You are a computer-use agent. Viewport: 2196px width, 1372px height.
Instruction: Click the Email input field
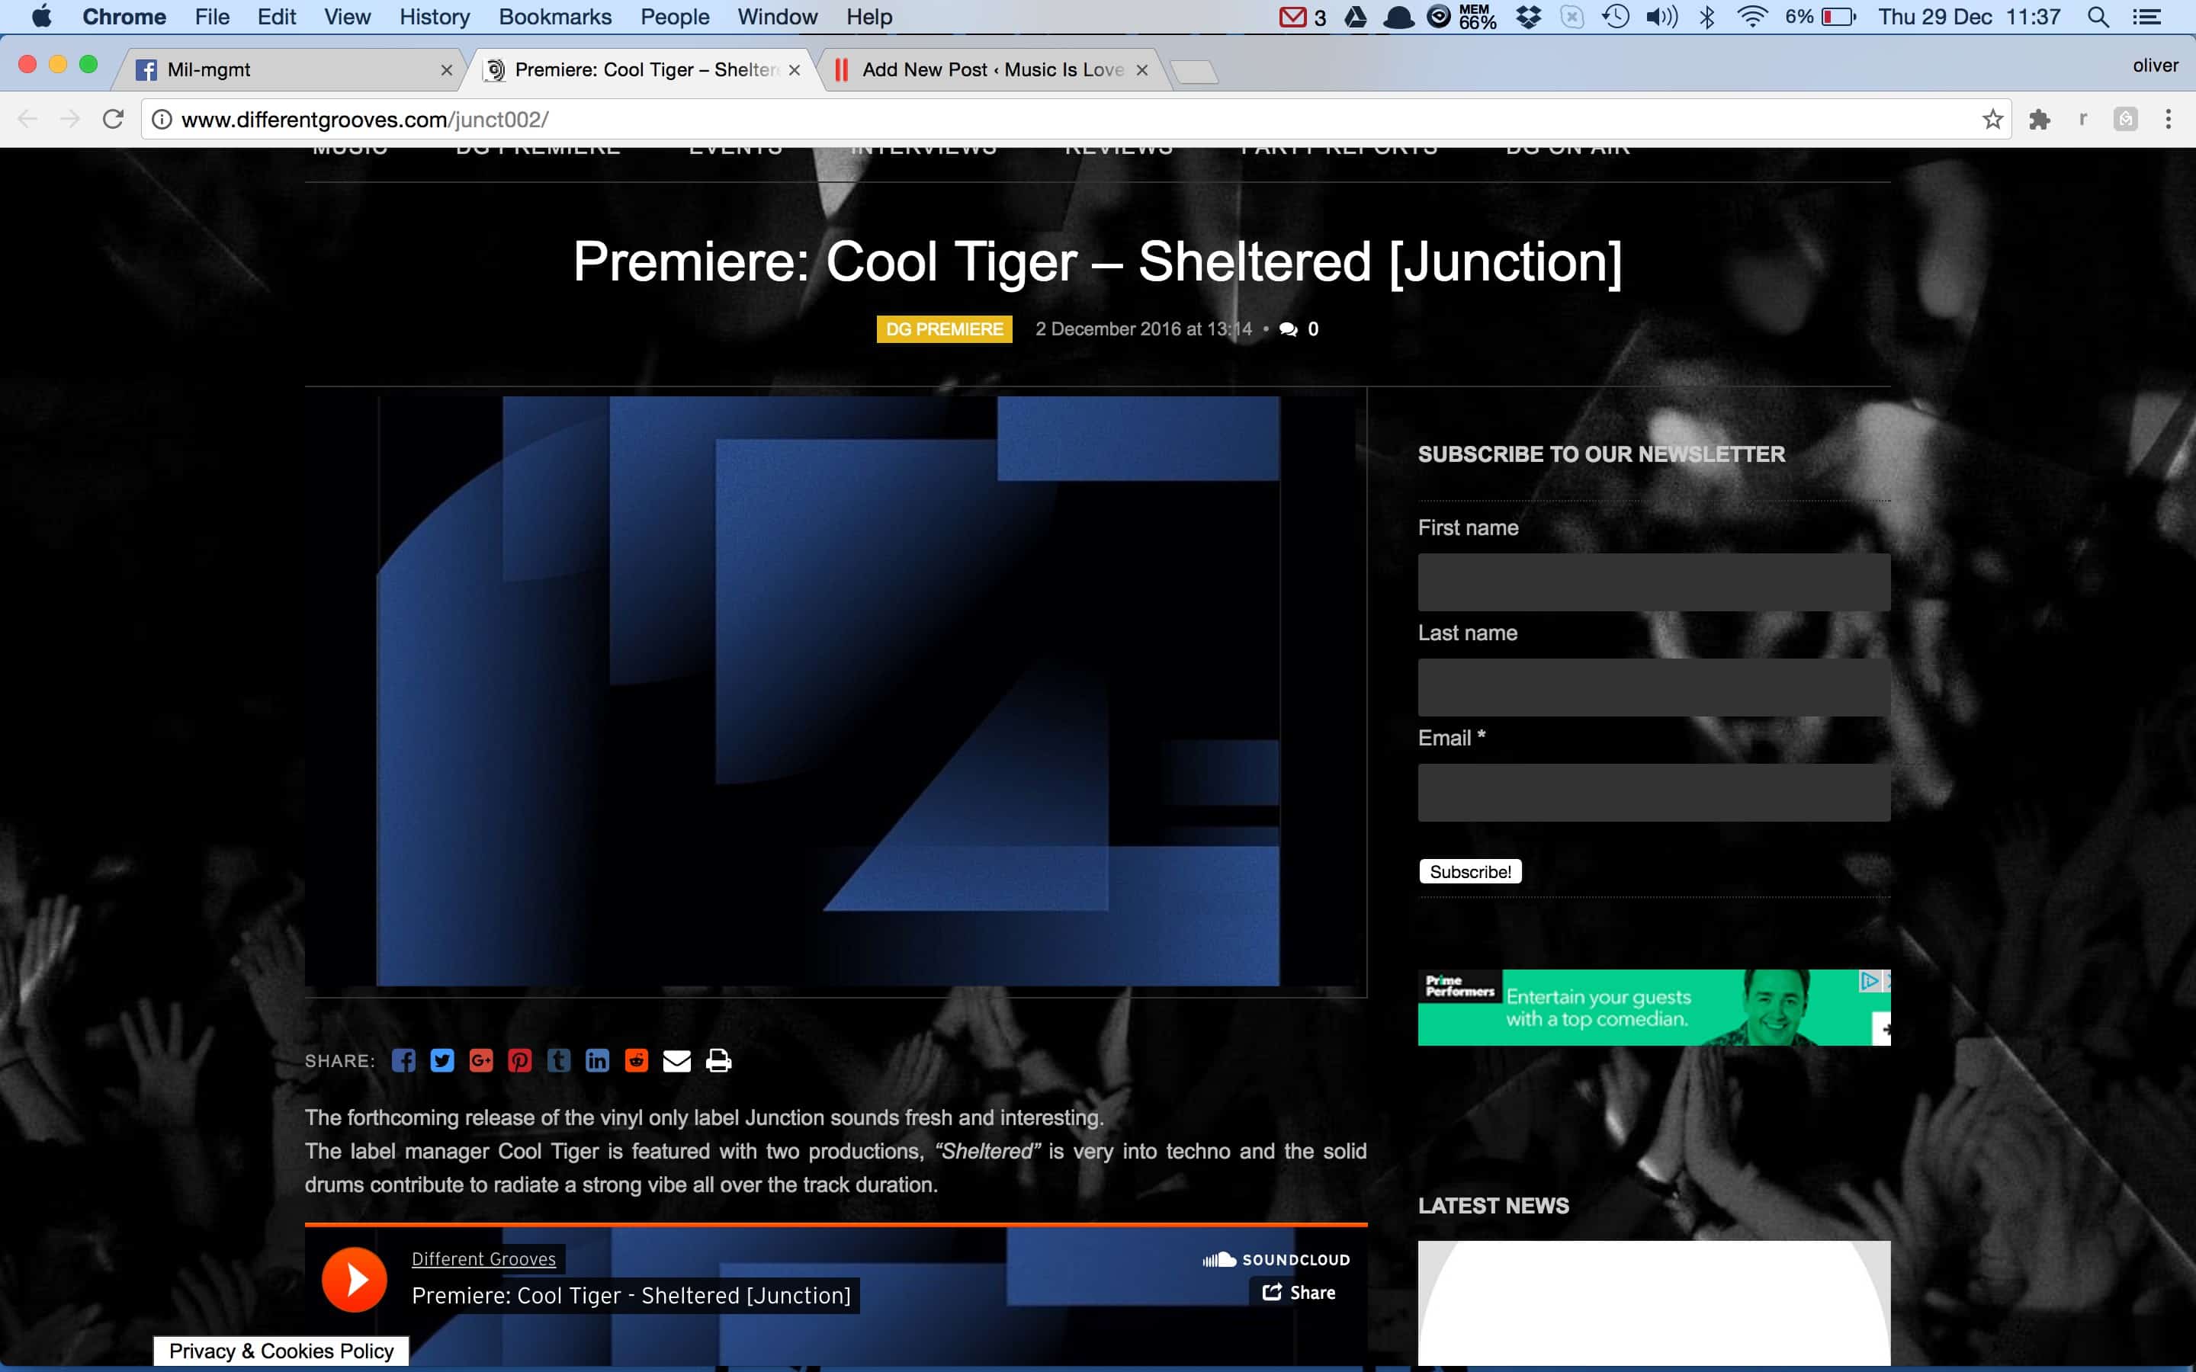pyautogui.click(x=1655, y=793)
